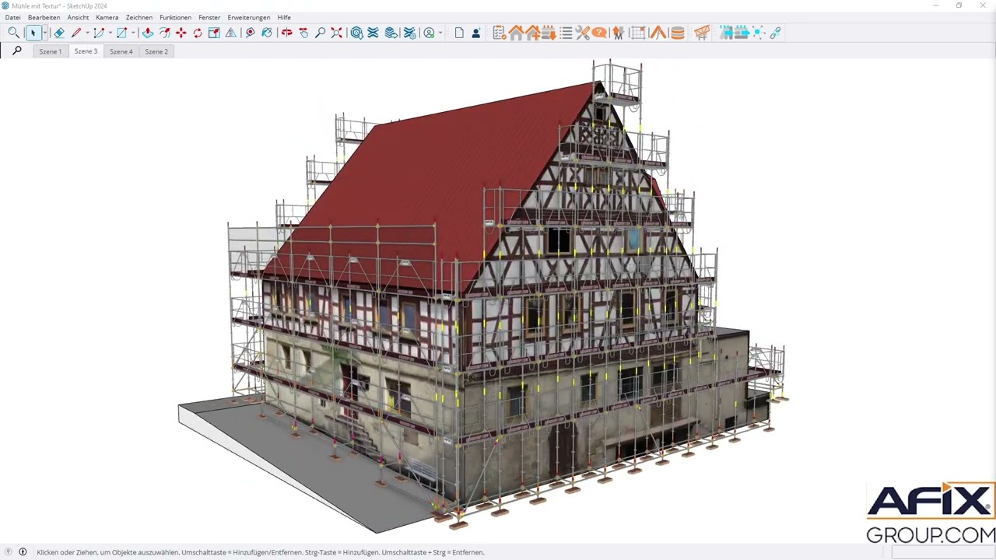Switch to the Szene 2 tab
The image size is (996, 560).
click(156, 51)
